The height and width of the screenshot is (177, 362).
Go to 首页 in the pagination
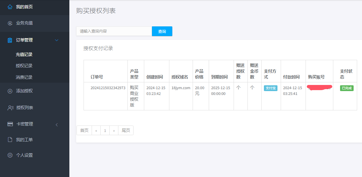[84, 130]
